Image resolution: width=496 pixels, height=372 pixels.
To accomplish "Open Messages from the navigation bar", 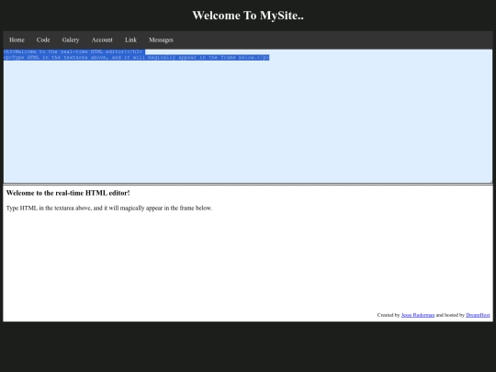I will [x=161, y=39].
